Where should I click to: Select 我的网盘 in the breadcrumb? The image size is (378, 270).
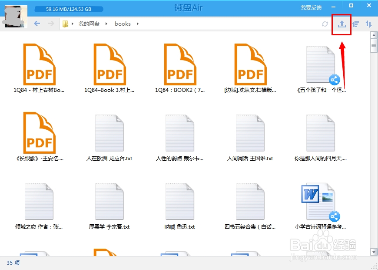89,24
